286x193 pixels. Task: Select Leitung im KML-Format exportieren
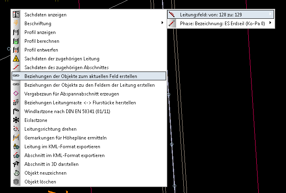click(x=62, y=147)
